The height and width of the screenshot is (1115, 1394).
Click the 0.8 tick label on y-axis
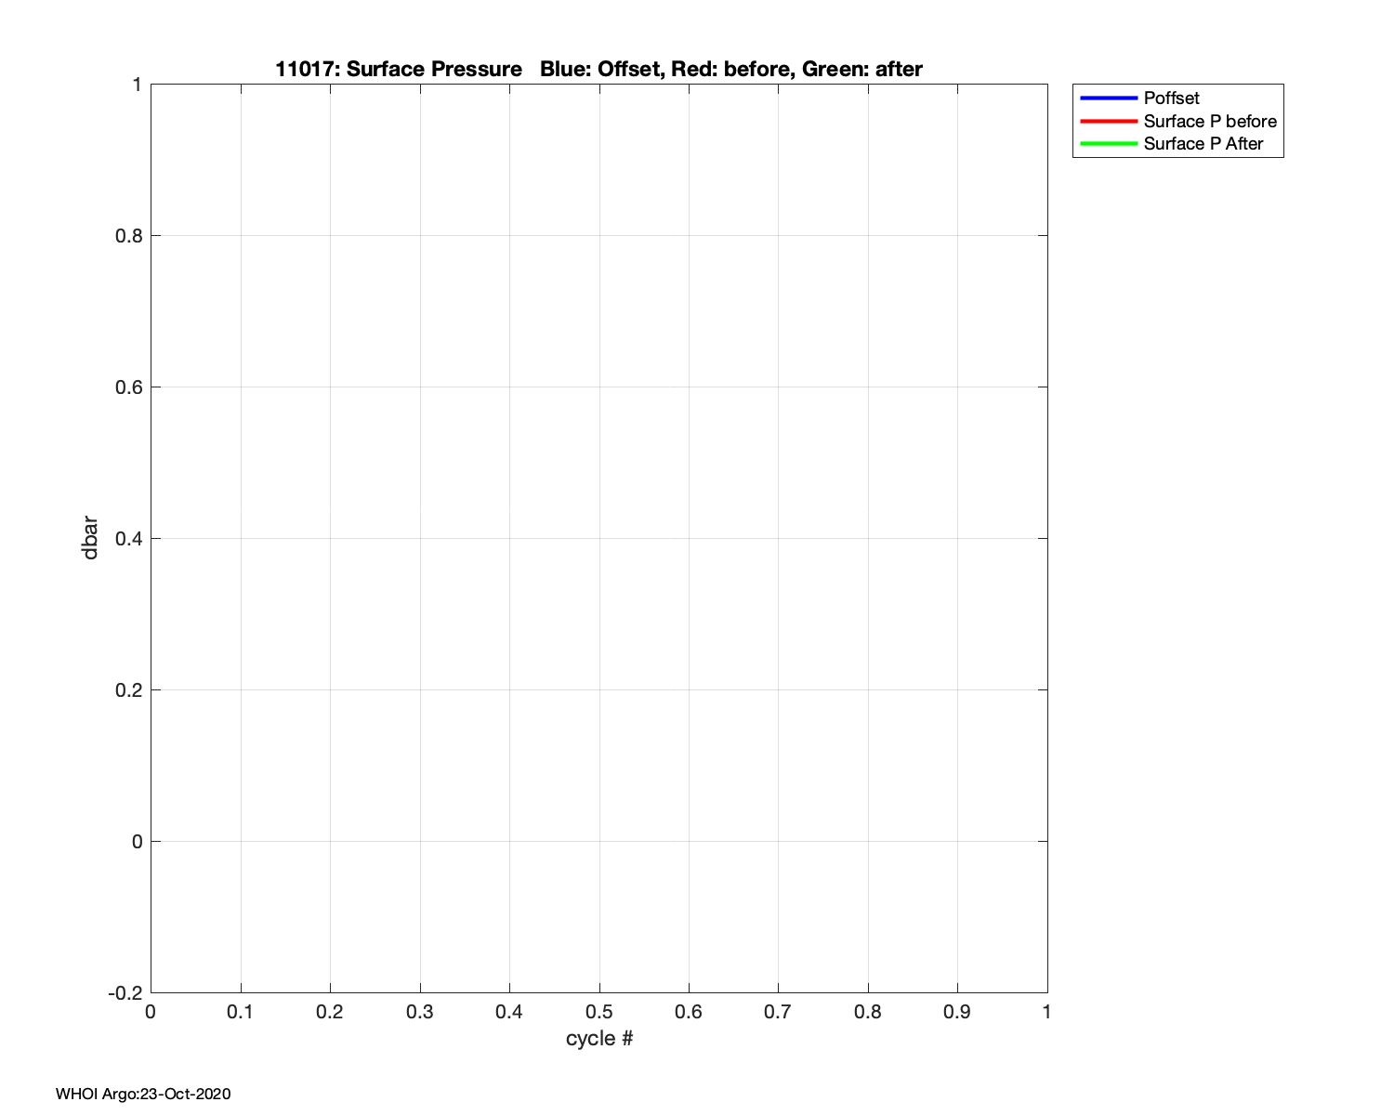(128, 236)
